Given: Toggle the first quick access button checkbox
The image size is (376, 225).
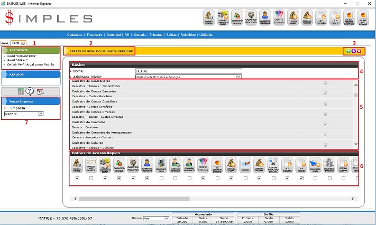Looking at the screenshot, I should [x=78, y=179].
